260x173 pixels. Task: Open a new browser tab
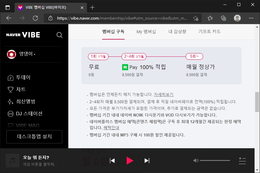pos(92,8)
